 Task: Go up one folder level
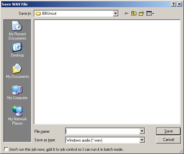tap(134, 13)
